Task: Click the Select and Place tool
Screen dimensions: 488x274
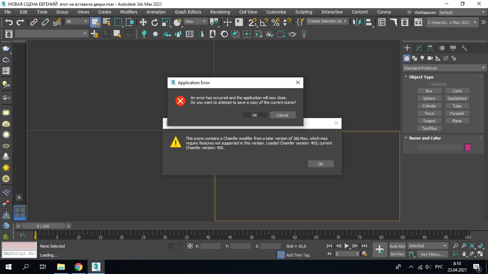Action: coord(178,22)
